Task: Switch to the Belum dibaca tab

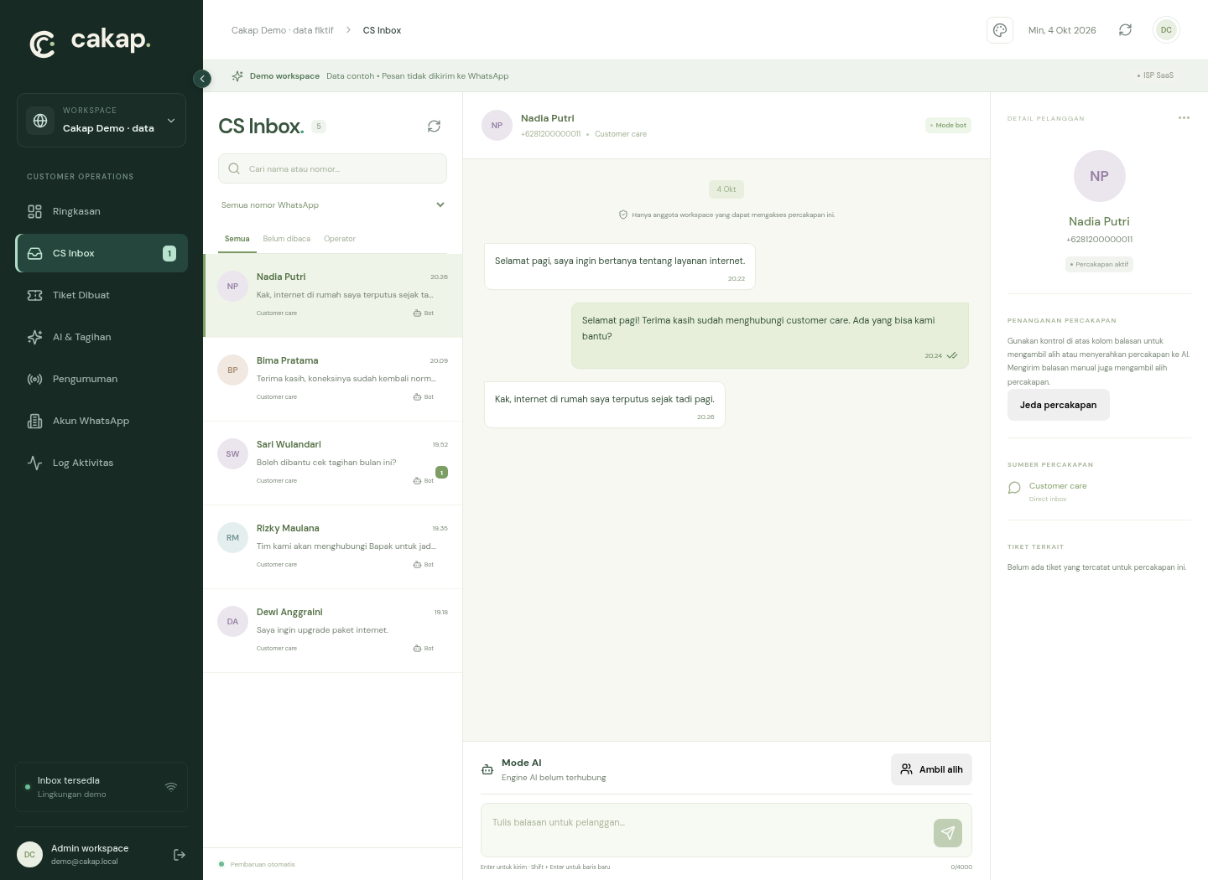Action: pos(286,239)
